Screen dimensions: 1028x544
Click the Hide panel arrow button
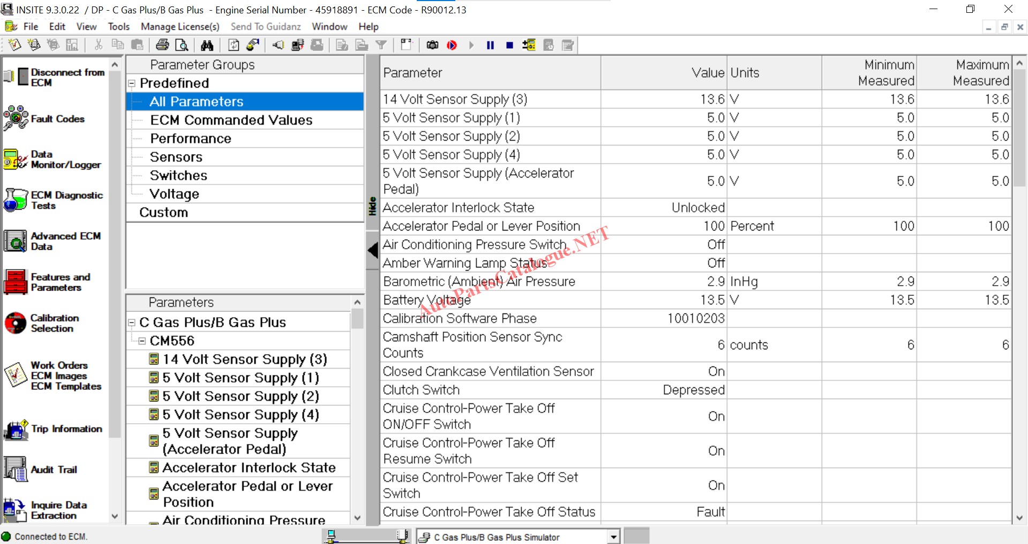pos(373,250)
